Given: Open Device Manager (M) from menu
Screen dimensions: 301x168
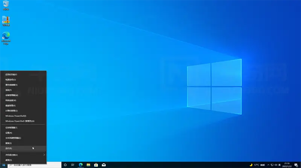Looking at the screenshot, I should point(23,95).
